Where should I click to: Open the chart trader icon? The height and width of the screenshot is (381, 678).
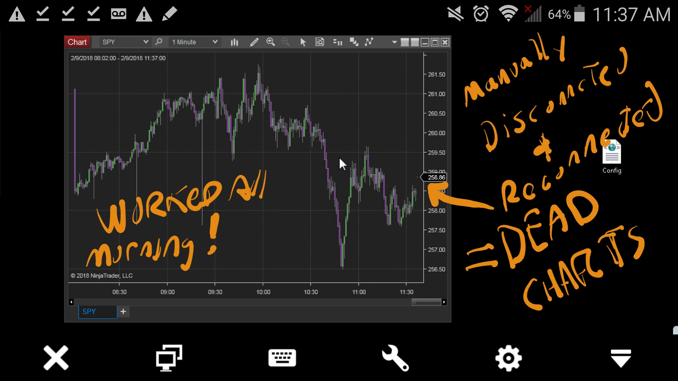pyautogui.click(x=338, y=42)
